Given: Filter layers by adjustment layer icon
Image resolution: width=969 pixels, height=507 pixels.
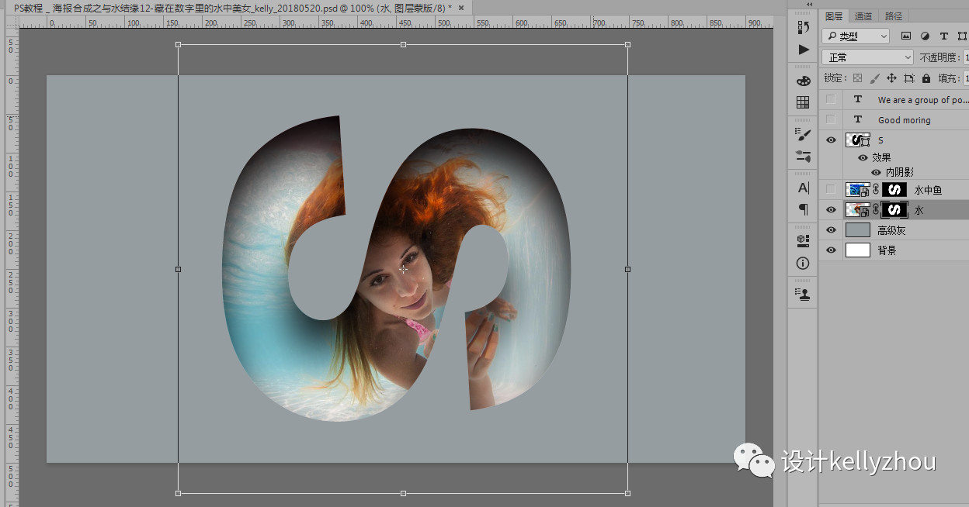Looking at the screenshot, I should 925,36.
